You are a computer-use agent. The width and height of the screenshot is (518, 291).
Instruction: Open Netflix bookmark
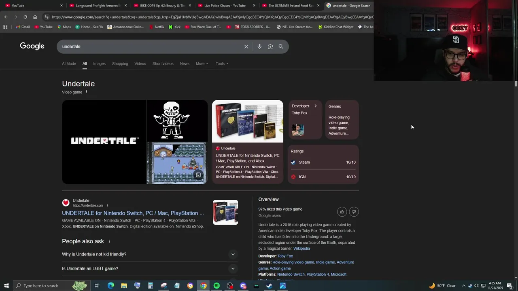point(157,27)
